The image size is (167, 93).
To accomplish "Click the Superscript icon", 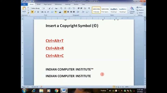I will pos(48,12).
